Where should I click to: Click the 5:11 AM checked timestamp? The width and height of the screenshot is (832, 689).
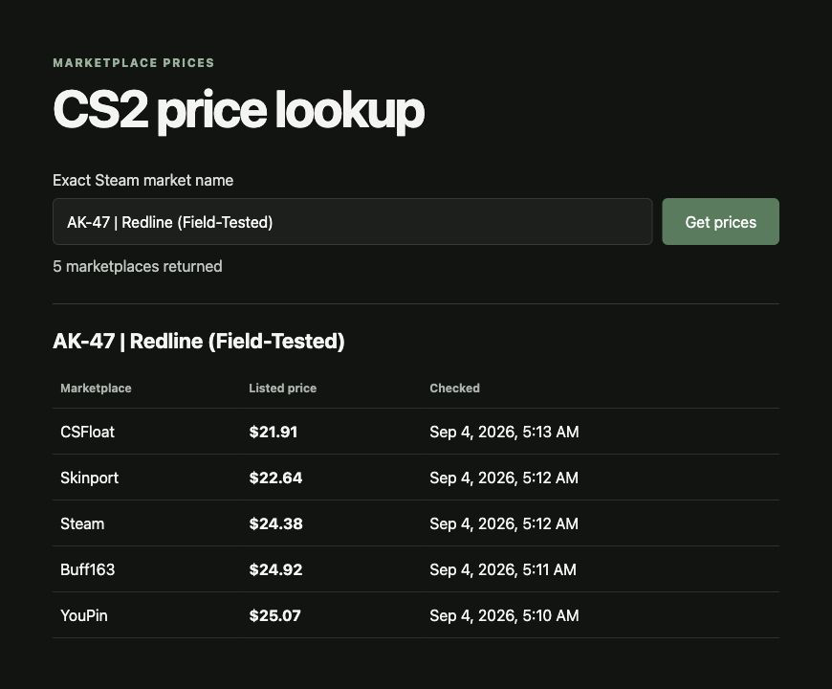tap(503, 569)
